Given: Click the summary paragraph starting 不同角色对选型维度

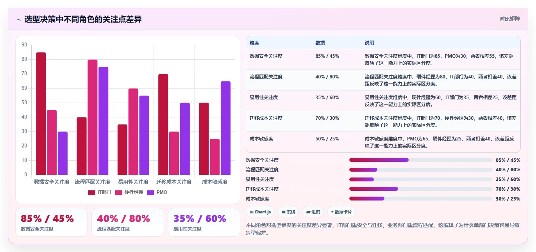Looking at the screenshot, I should pyautogui.click(x=383, y=229).
